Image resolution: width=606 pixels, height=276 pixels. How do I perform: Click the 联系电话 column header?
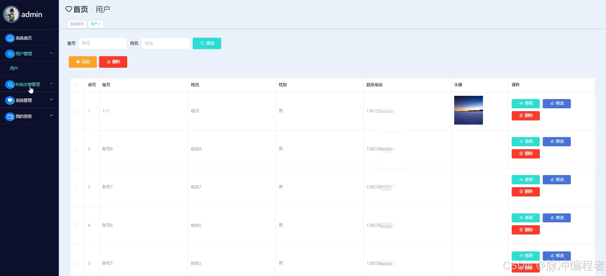click(x=374, y=85)
